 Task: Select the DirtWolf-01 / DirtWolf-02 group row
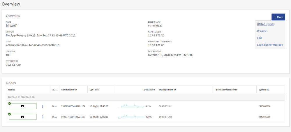coord(22,97)
